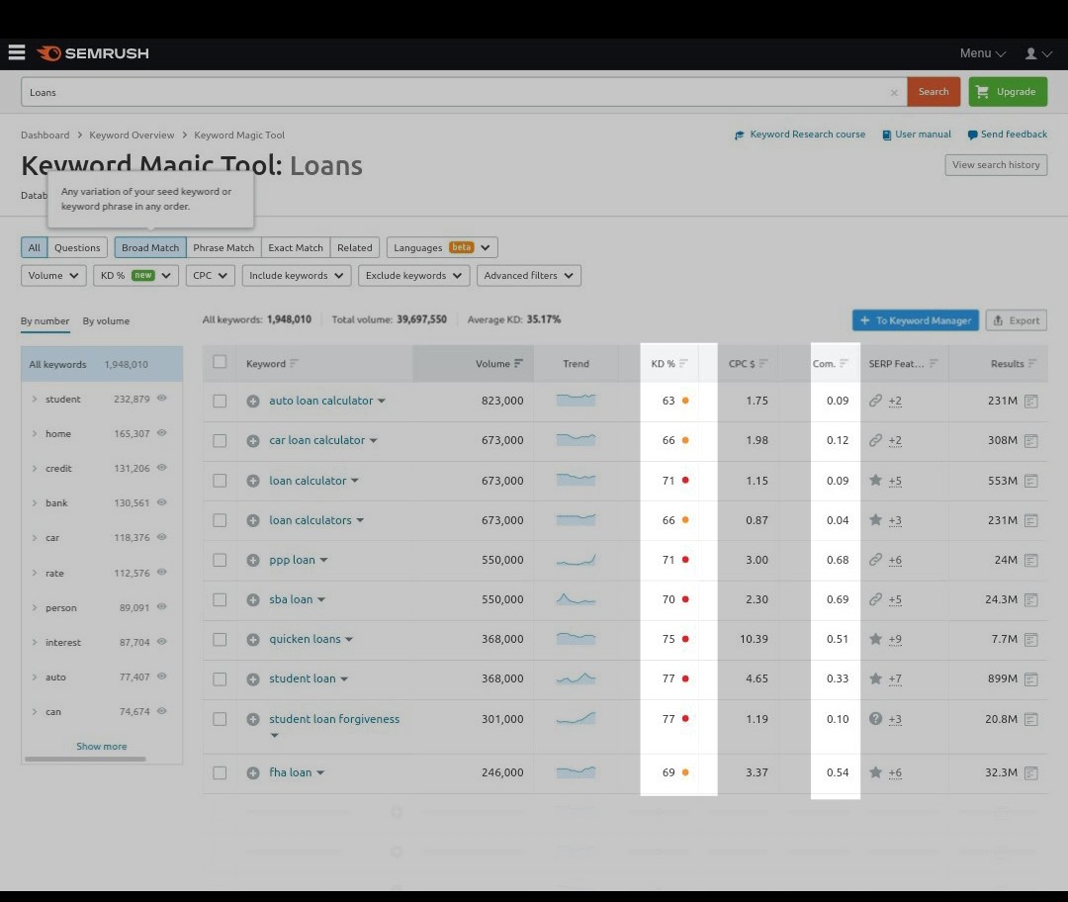The width and height of the screenshot is (1068, 902).
Task: Open the Menu dropdown in header
Action: point(982,53)
